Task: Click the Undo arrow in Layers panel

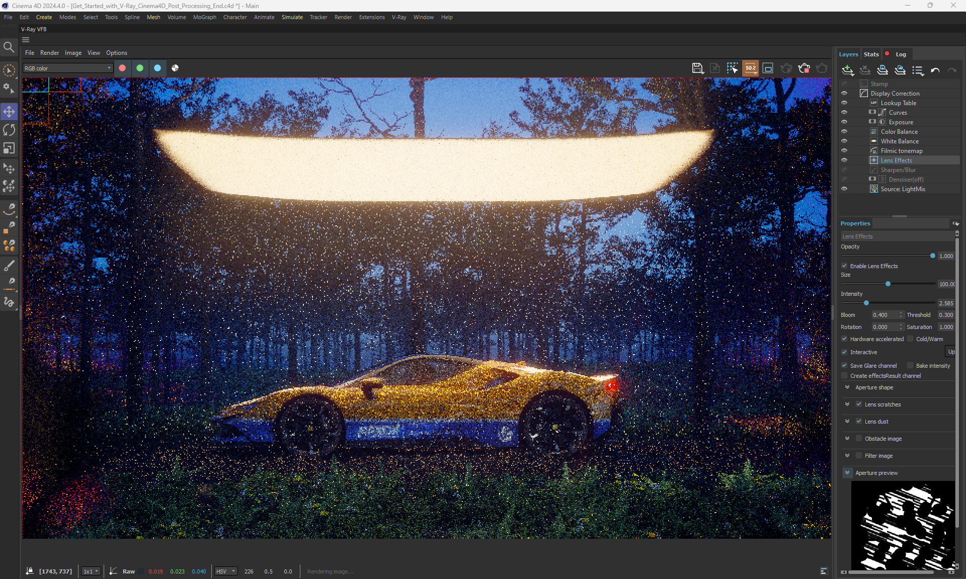Action: [935, 70]
